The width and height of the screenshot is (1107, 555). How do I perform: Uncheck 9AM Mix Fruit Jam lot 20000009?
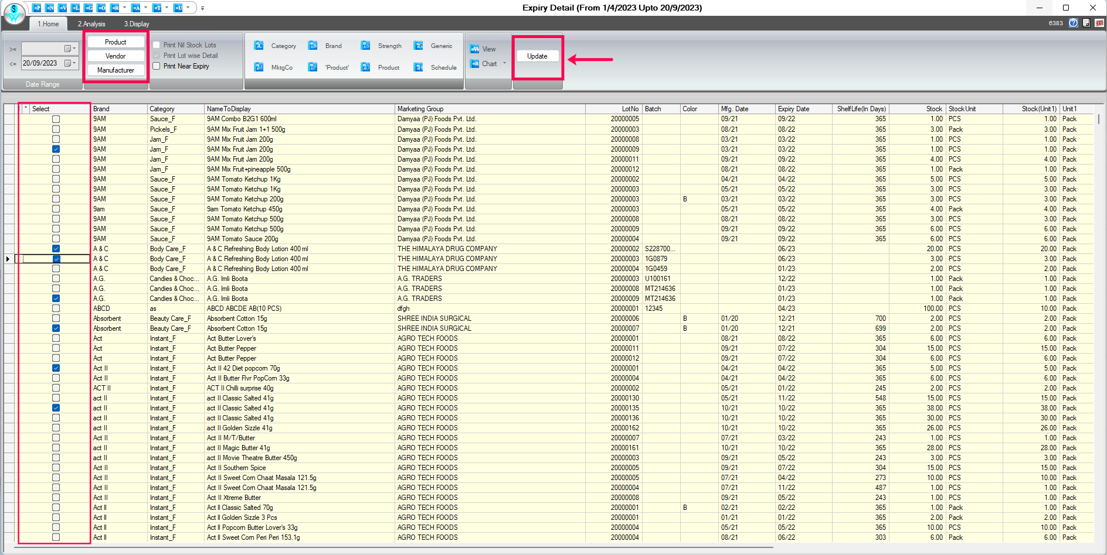56,149
